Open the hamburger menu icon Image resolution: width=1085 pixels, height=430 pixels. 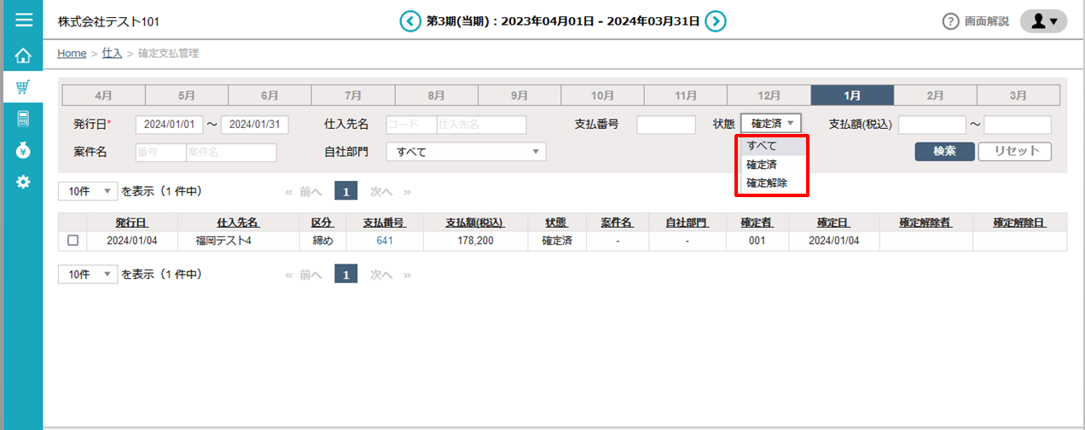click(x=22, y=19)
